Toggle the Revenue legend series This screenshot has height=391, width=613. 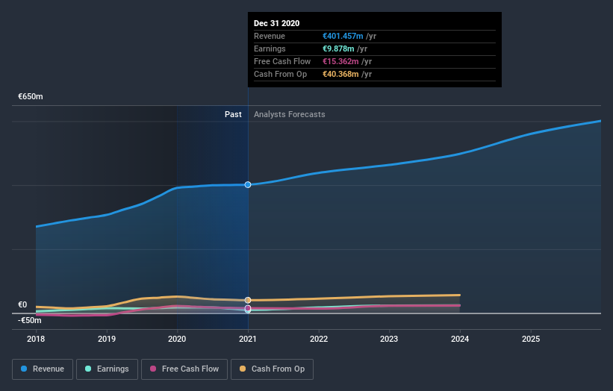point(43,369)
